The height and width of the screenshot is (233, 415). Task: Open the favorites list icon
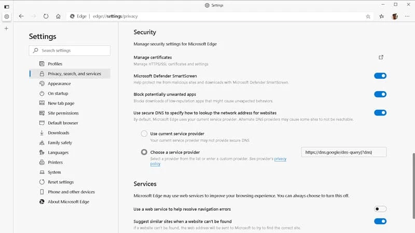[381, 17]
